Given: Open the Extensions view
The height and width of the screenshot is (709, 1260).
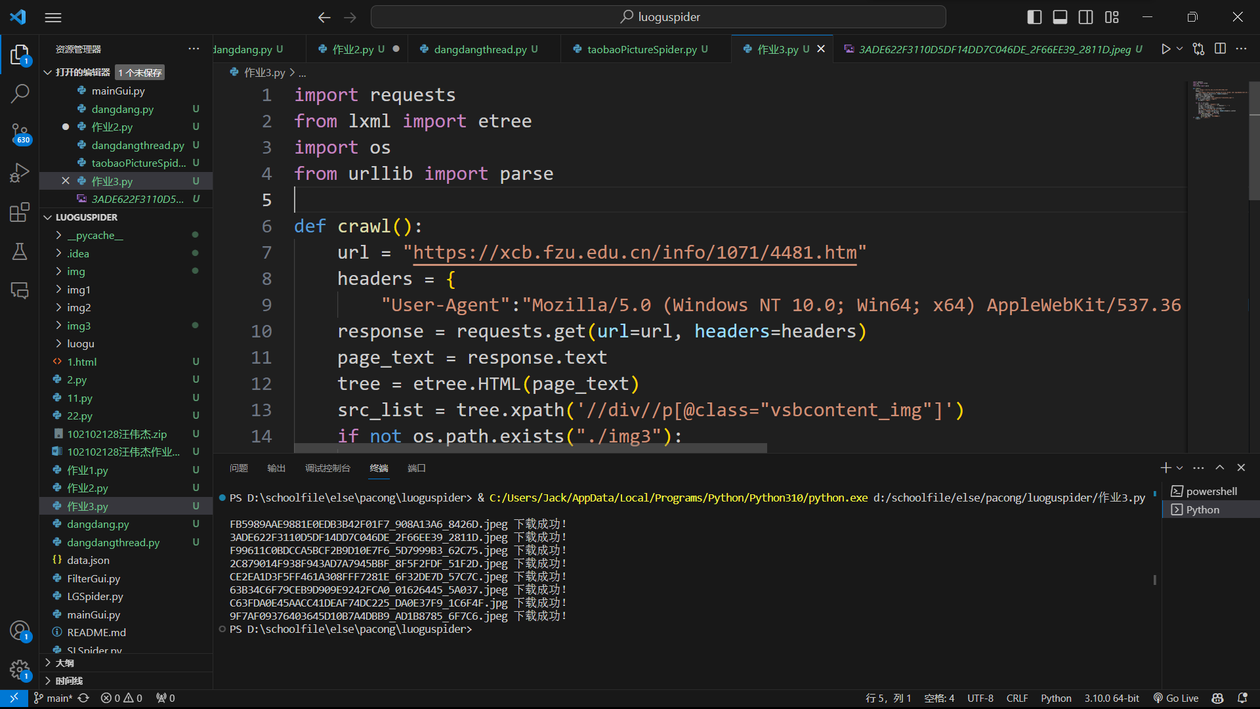Looking at the screenshot, I should [20, 212].
